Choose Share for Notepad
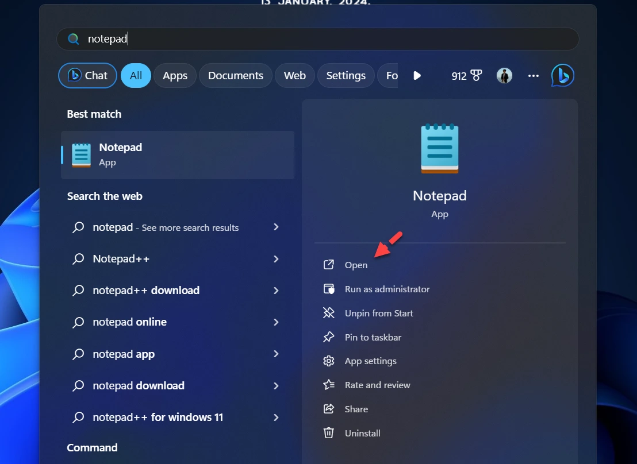The width and height of the screenshot is (637, 464). 356,409
